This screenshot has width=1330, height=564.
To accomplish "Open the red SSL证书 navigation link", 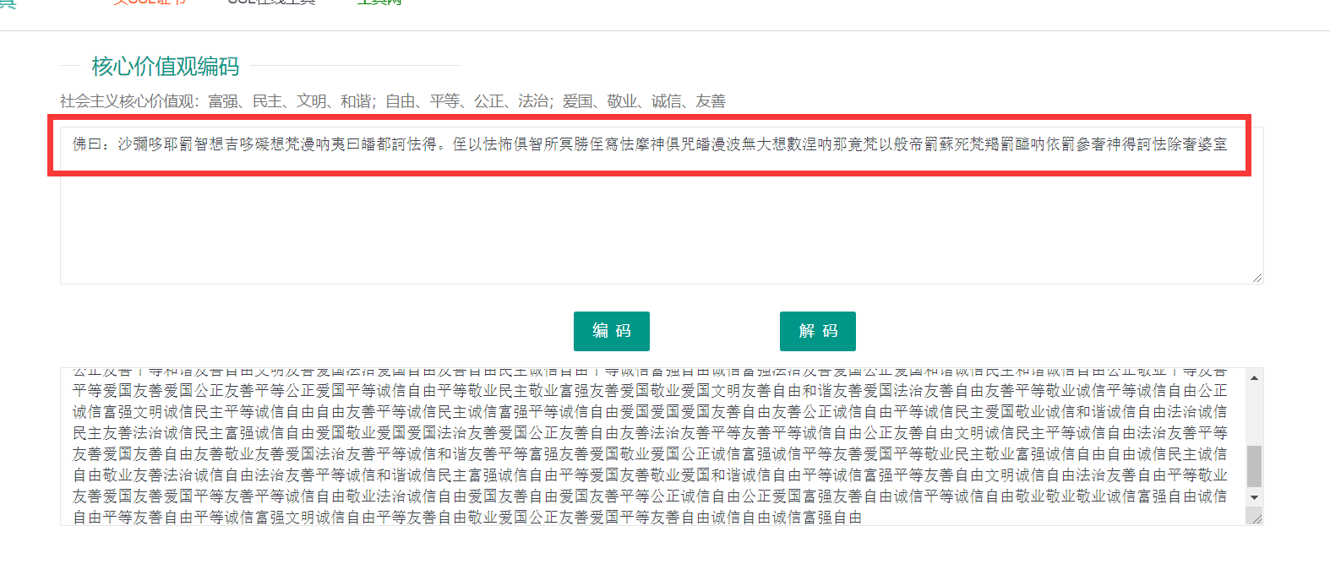I will [150, 3].
